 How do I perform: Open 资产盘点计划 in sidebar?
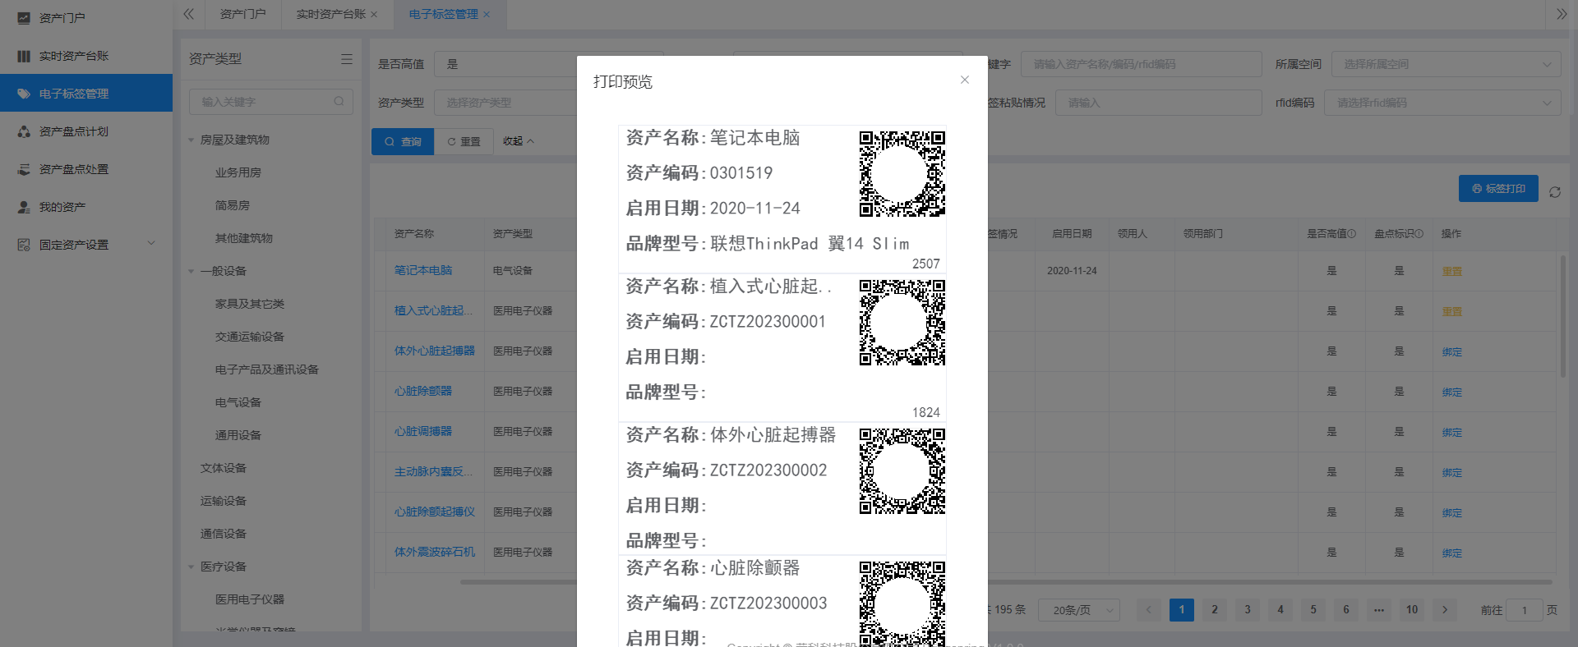tap(74, 131)
